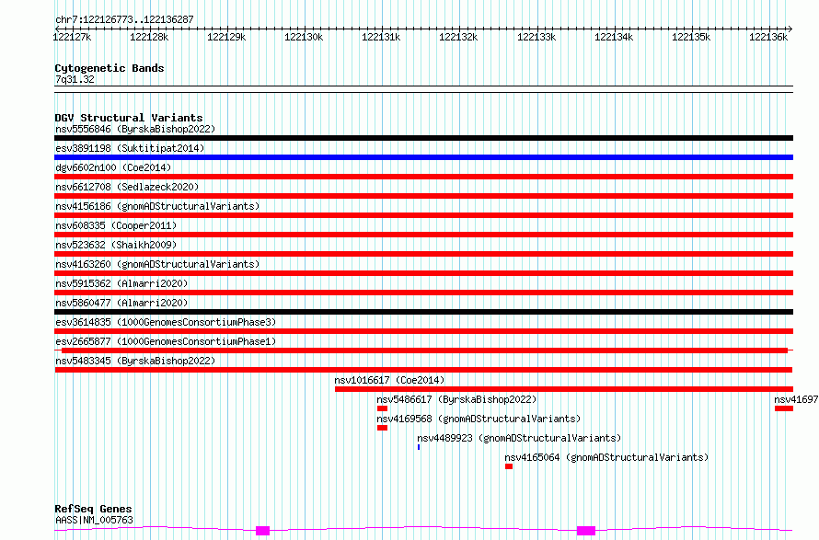Screen dimensions: 819x540
Task: Select the 7q31.32 band label
Action: 75,79
